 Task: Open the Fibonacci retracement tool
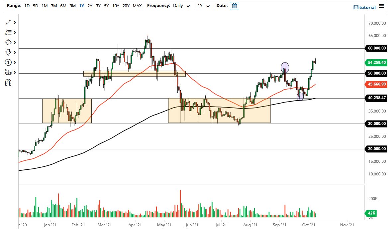8,32
